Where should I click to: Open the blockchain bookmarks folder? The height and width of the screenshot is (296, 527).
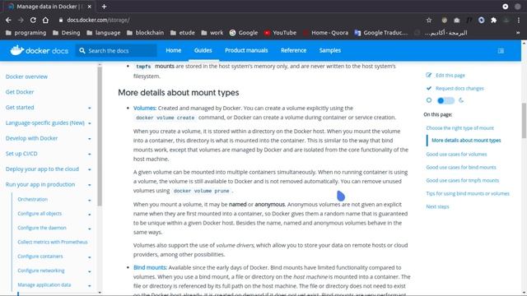pos(145,33)
